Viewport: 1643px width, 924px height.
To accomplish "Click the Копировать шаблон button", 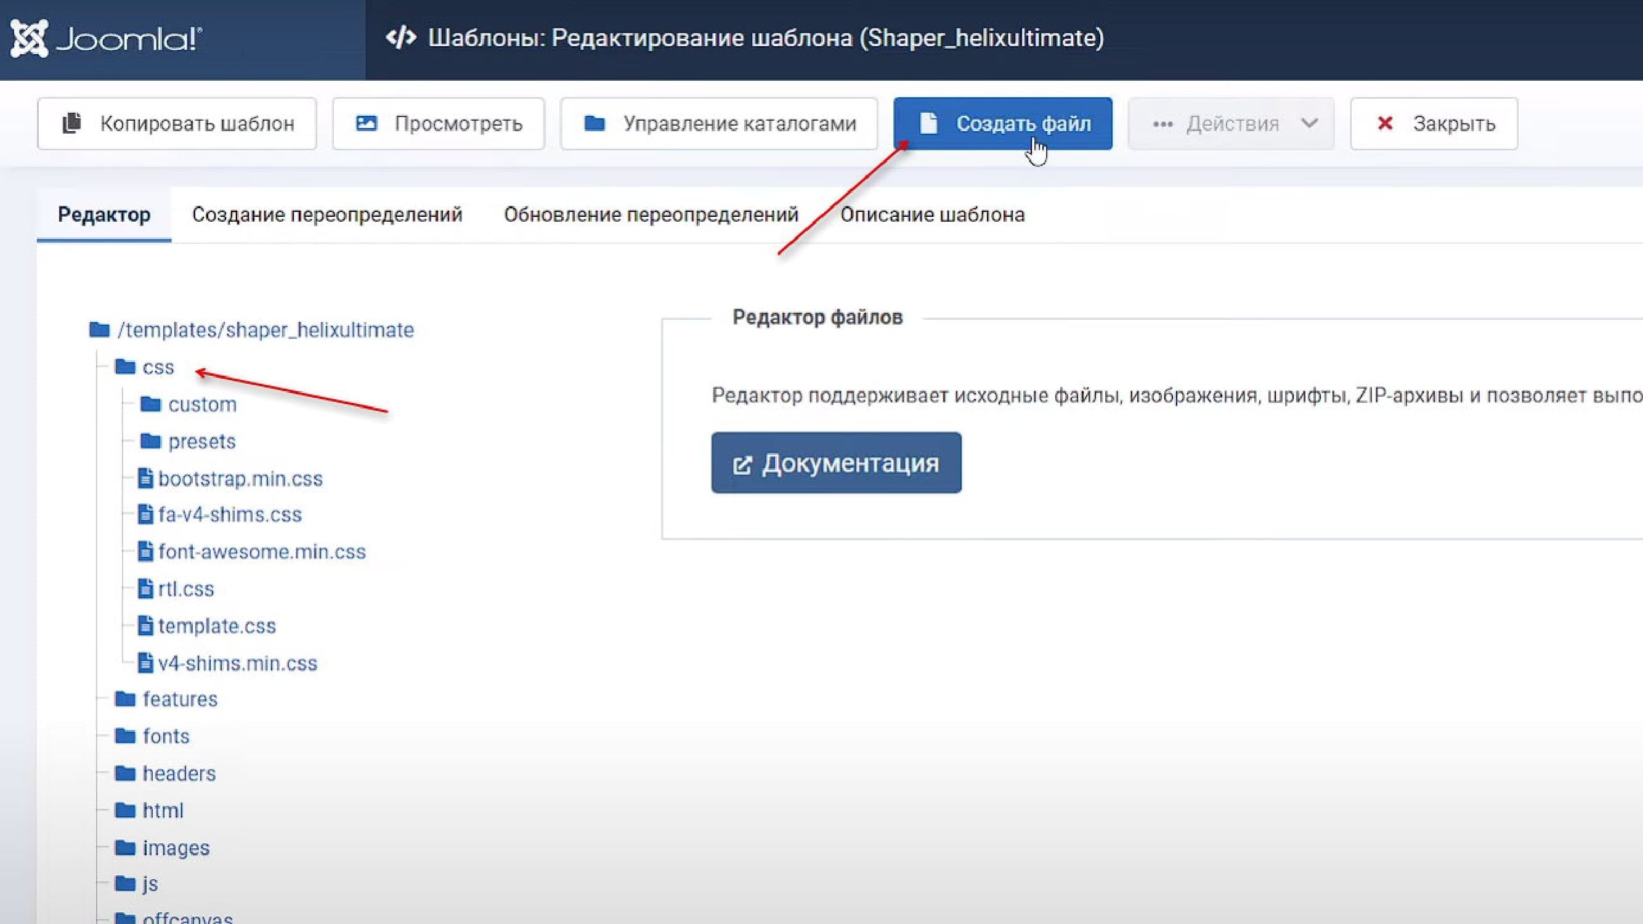I will click(x=177, y=124).
